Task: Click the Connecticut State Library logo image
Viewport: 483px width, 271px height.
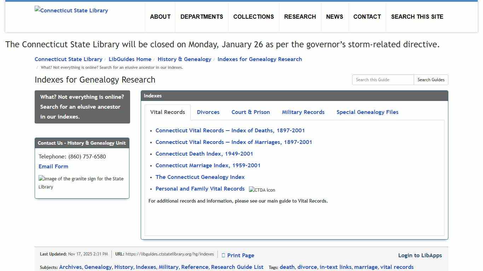Action: click(x=71, y=10)
